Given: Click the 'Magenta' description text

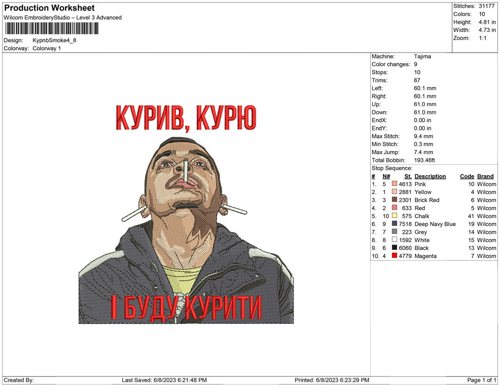Looking at the screenshot, I should (426, 256).
